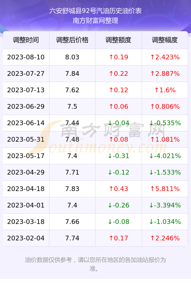Screen dimensions: 191x288
Task: Select the 2023-08-10 date cell
Action: (x=26, y=57)
